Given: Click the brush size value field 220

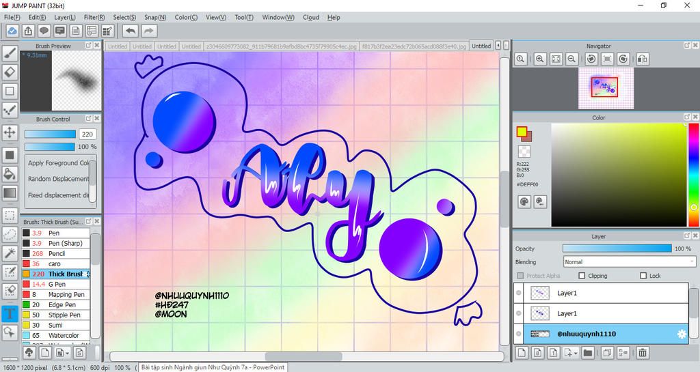Looking at the screenshot, I should tap(87, 134).
